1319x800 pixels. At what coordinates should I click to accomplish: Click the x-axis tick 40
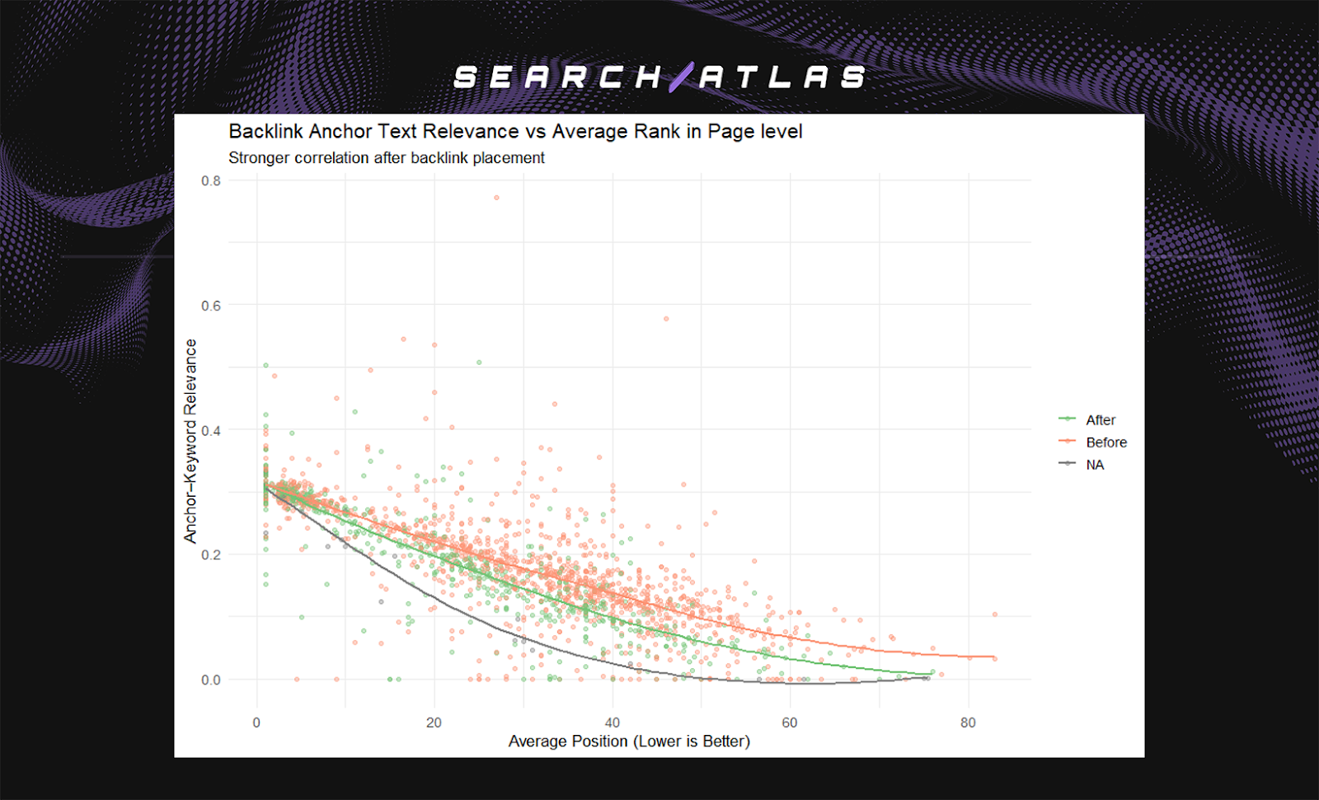(612, 723)
